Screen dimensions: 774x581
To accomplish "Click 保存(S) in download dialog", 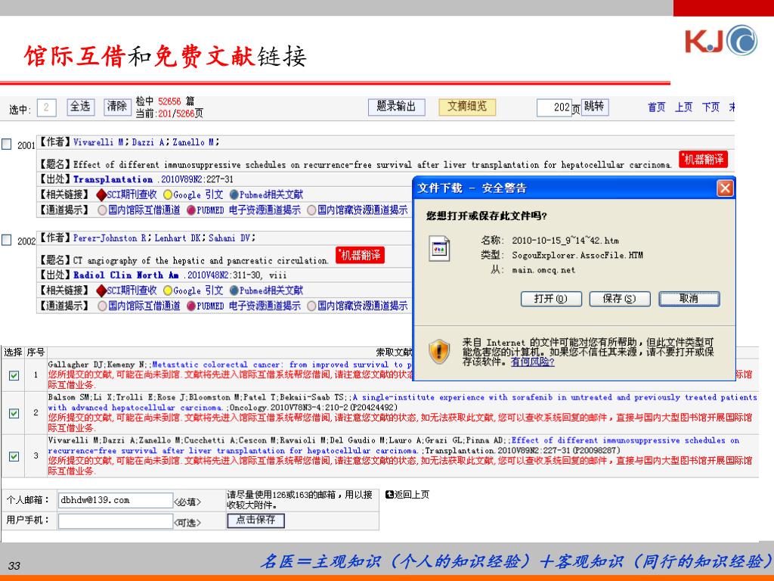I will coord(620,299).
